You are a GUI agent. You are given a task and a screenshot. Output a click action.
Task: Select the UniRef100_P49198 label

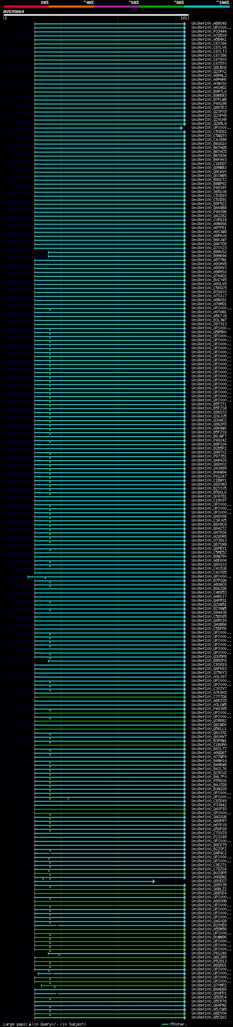209,104
